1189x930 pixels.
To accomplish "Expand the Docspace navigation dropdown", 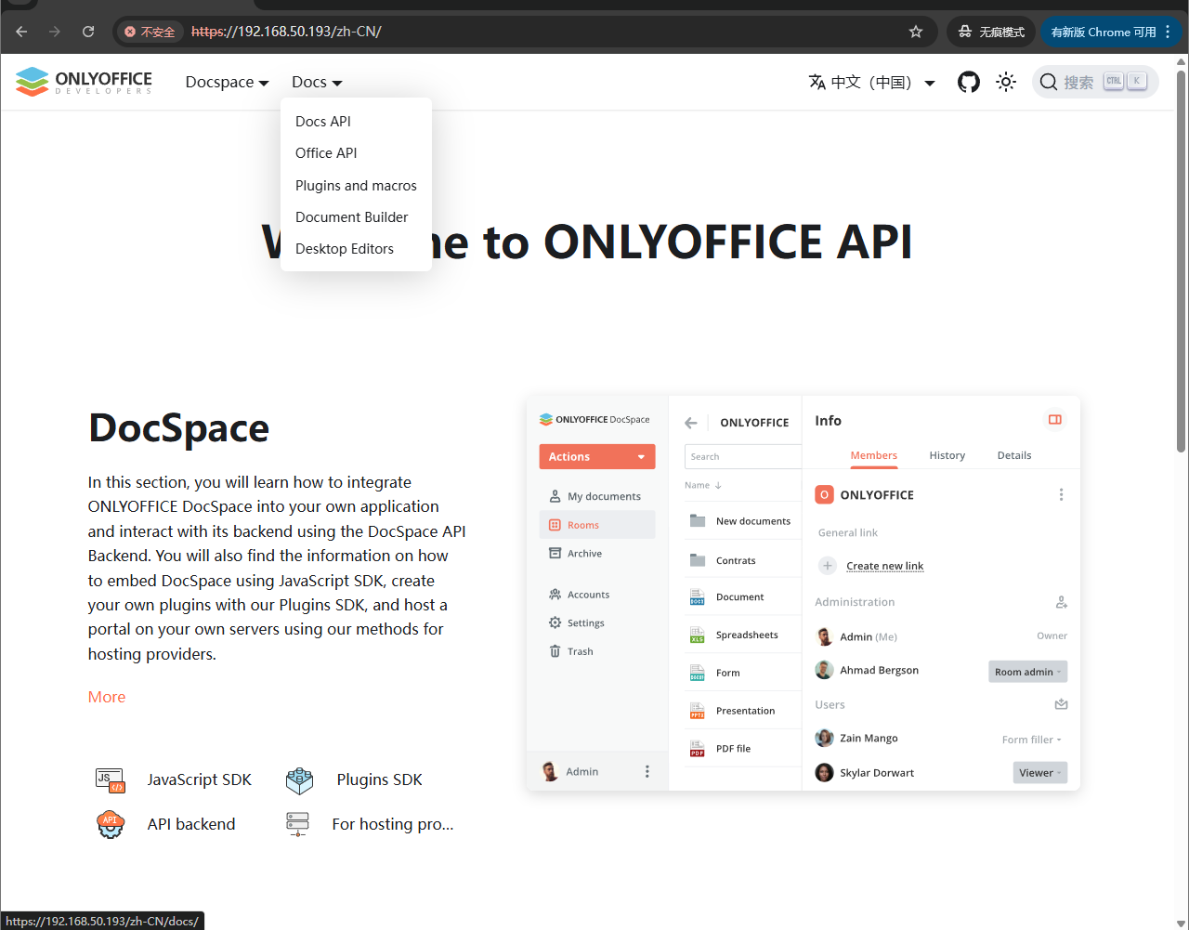I will click(x=227, y=82).
